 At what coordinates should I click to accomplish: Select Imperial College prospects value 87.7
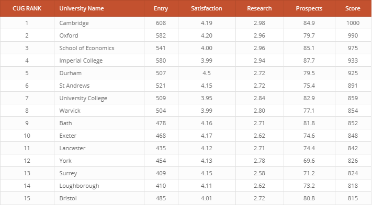pyautogui.click(x=309, y=61)
